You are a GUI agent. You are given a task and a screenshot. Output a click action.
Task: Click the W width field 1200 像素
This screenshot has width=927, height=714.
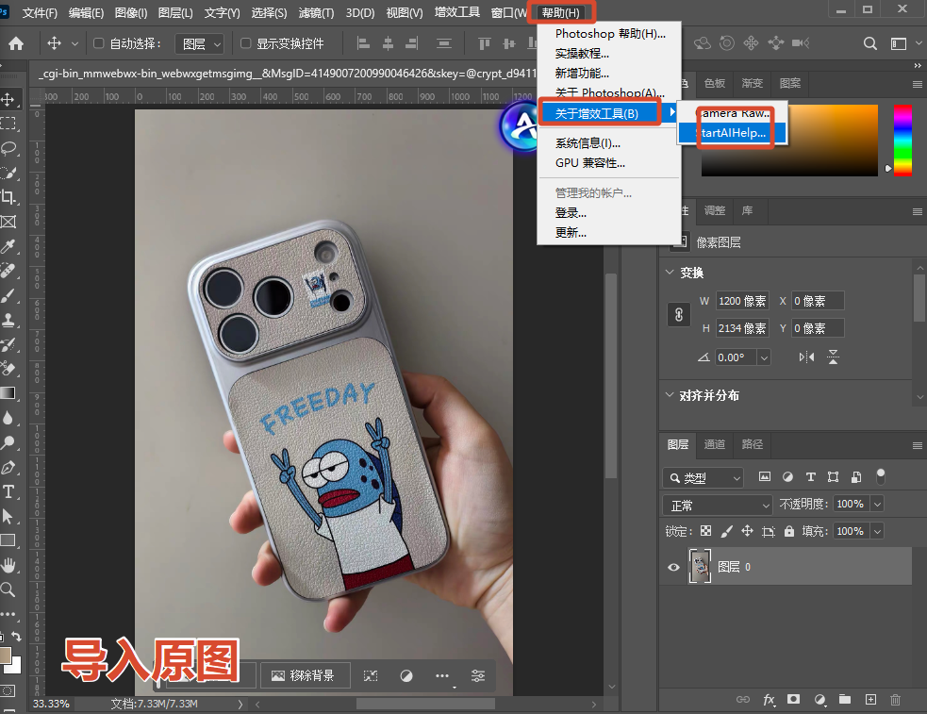click(x=742, y=301)
